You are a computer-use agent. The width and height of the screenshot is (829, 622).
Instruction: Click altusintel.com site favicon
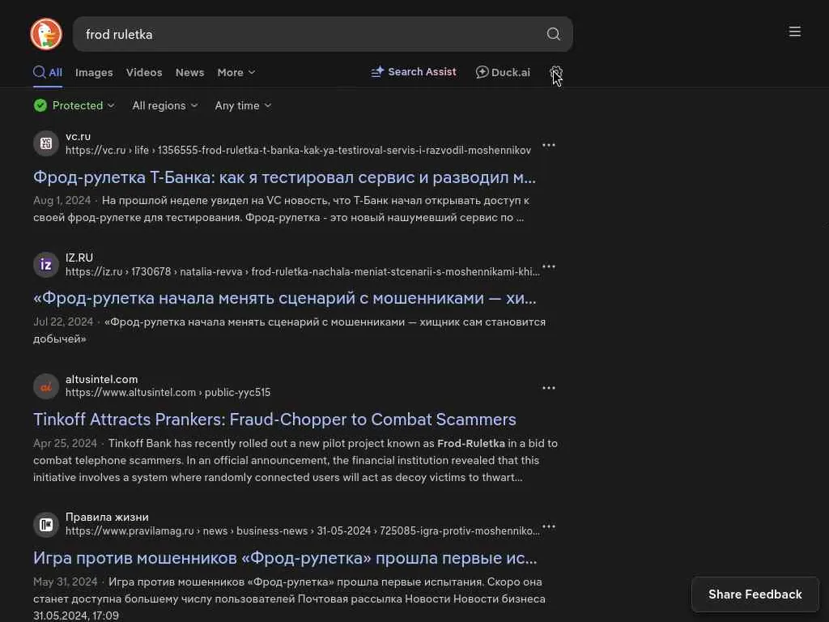[x=46, y=386]
